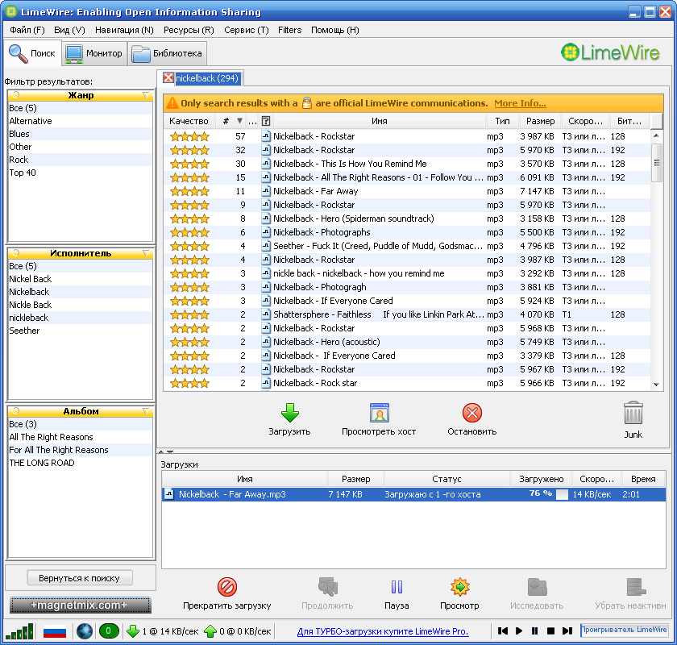Skip to previous track in the player
This screenshot has height=645, width=677.
click(503, 631)
